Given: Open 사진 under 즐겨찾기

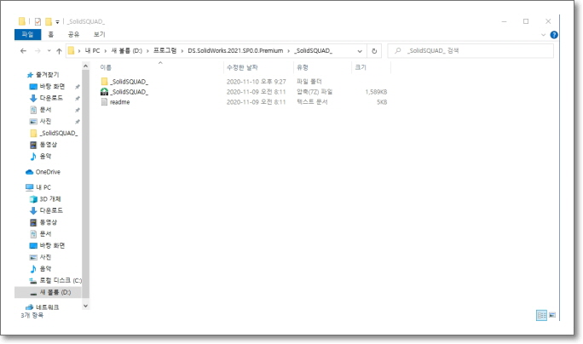Looking at the screenshot, I should 41,122.
